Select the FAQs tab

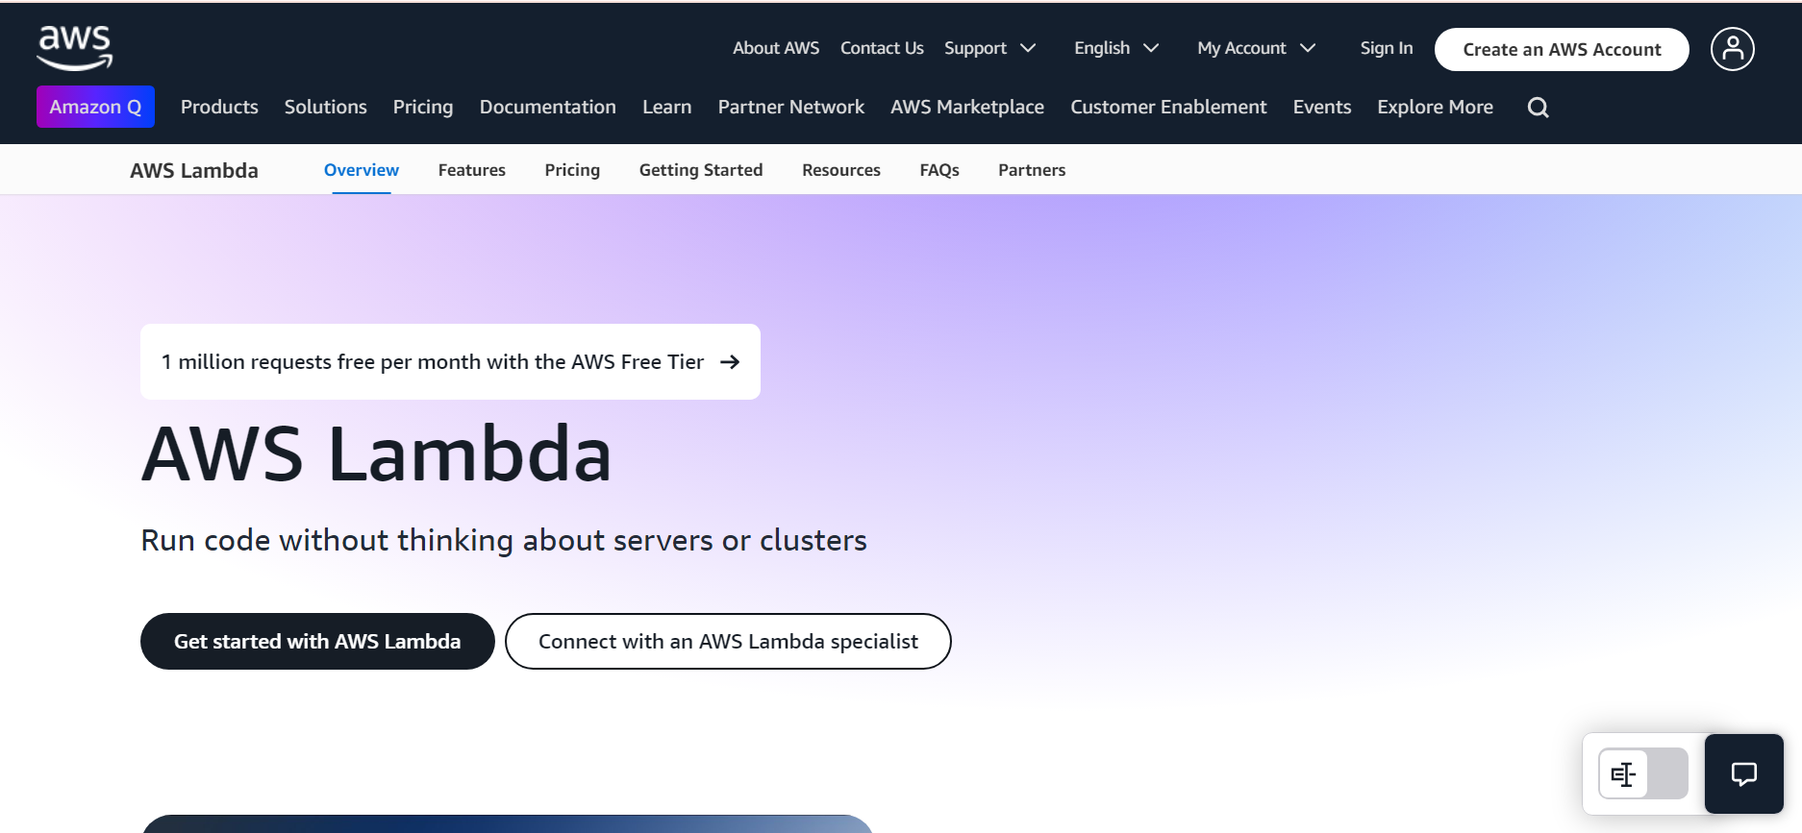[939, 170]
